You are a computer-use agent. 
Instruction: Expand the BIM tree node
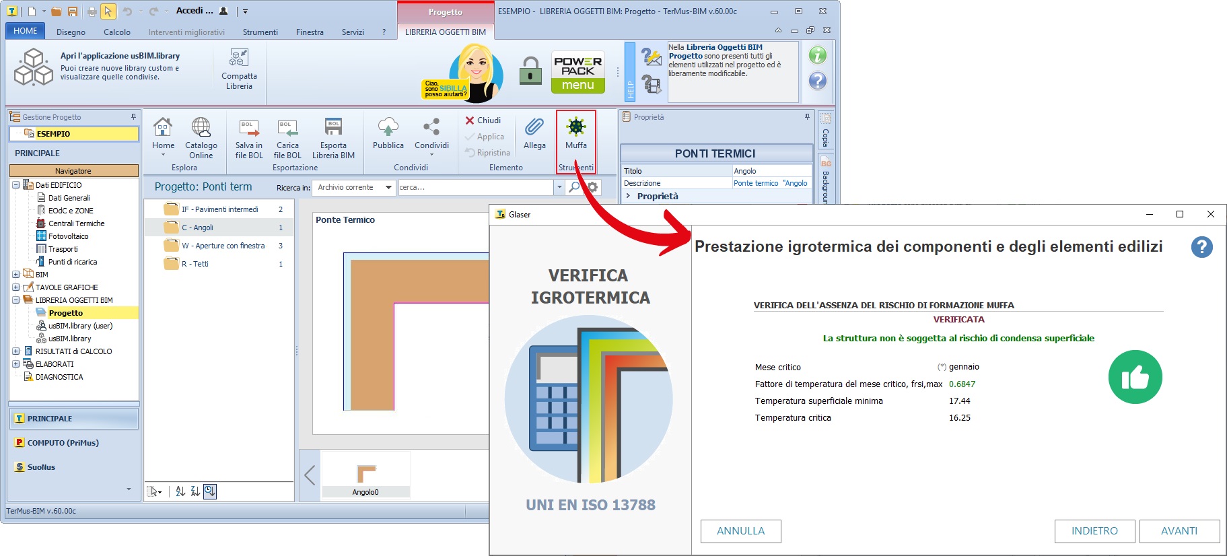click(x=15, y=275)
